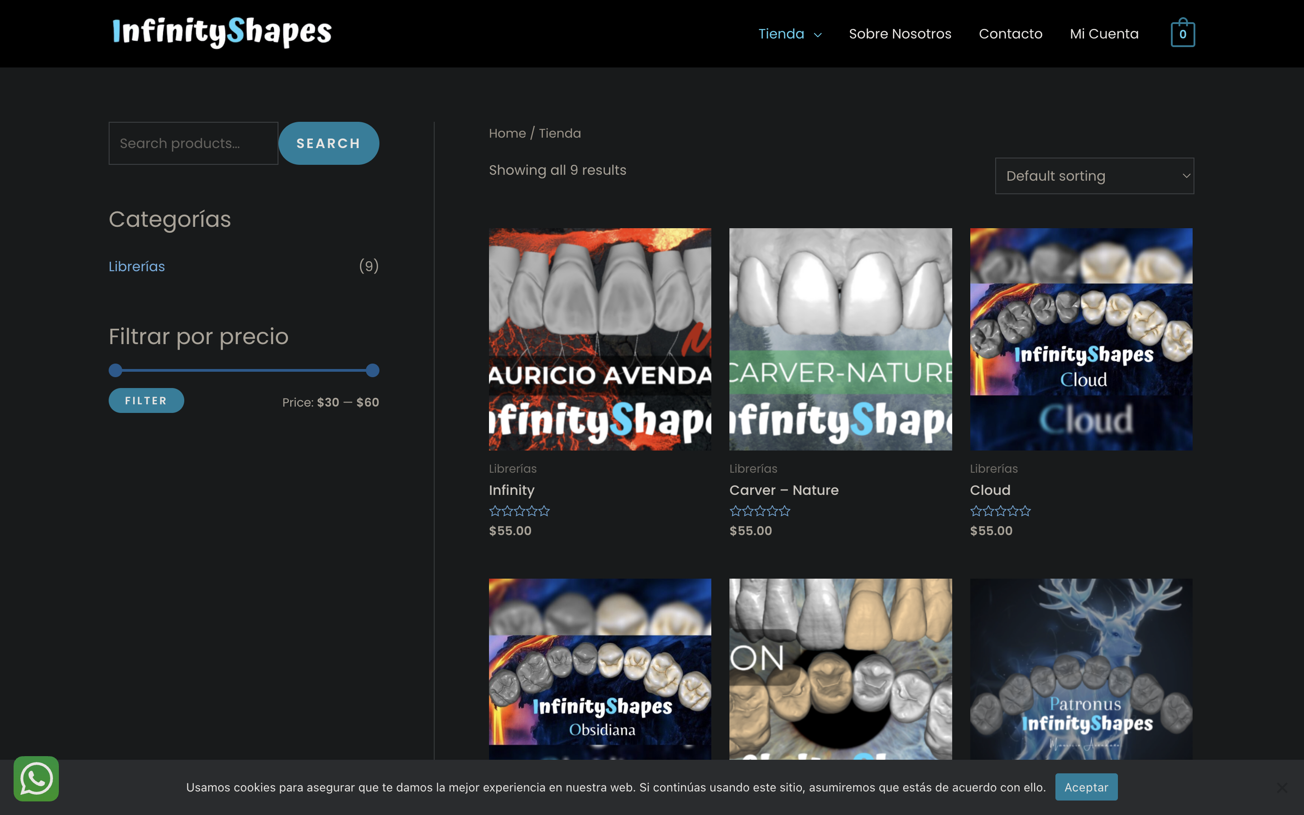Expand the Tienda menu chevron

click(x=817, y=35)
